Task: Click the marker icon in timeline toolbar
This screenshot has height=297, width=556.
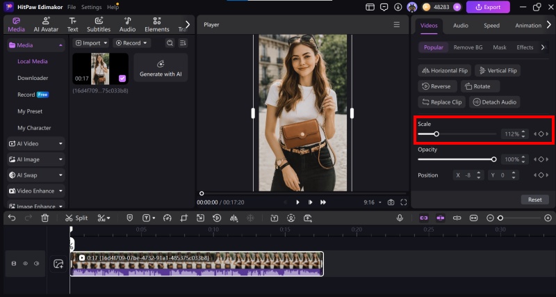Action: (x=130, y=218)
